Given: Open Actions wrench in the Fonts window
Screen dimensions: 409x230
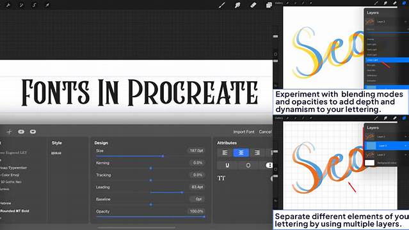Looking at the screenshot, I should tap(8, 5).
